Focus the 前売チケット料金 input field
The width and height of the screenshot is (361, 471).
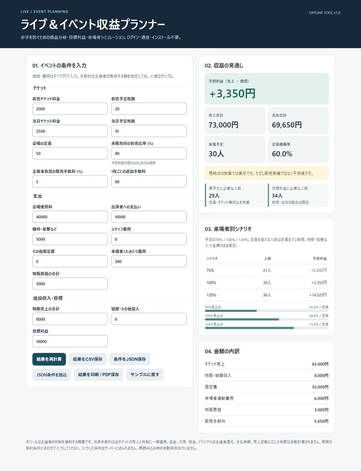click(x=70, y=109)
